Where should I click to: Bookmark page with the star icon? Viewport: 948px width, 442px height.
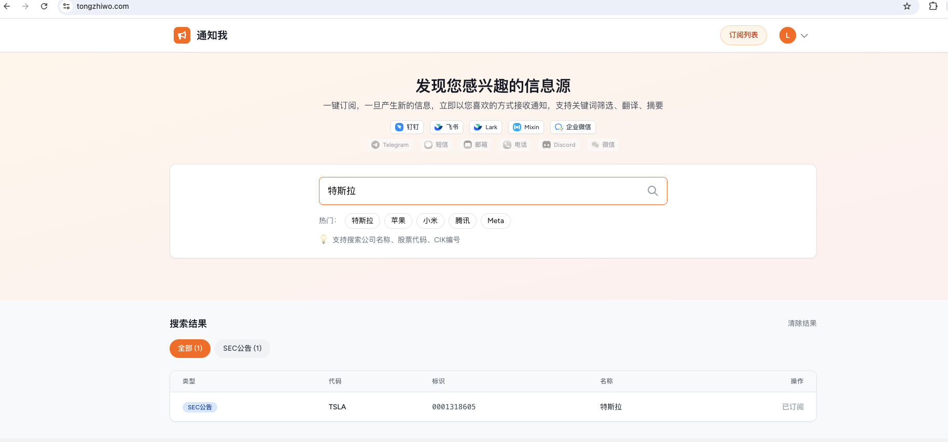[x=907, y=6]
